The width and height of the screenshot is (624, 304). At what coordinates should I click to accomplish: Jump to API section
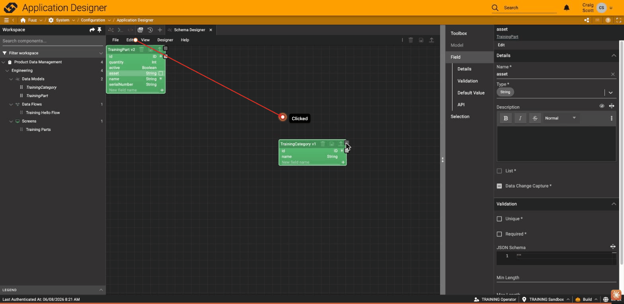(461, 105)
